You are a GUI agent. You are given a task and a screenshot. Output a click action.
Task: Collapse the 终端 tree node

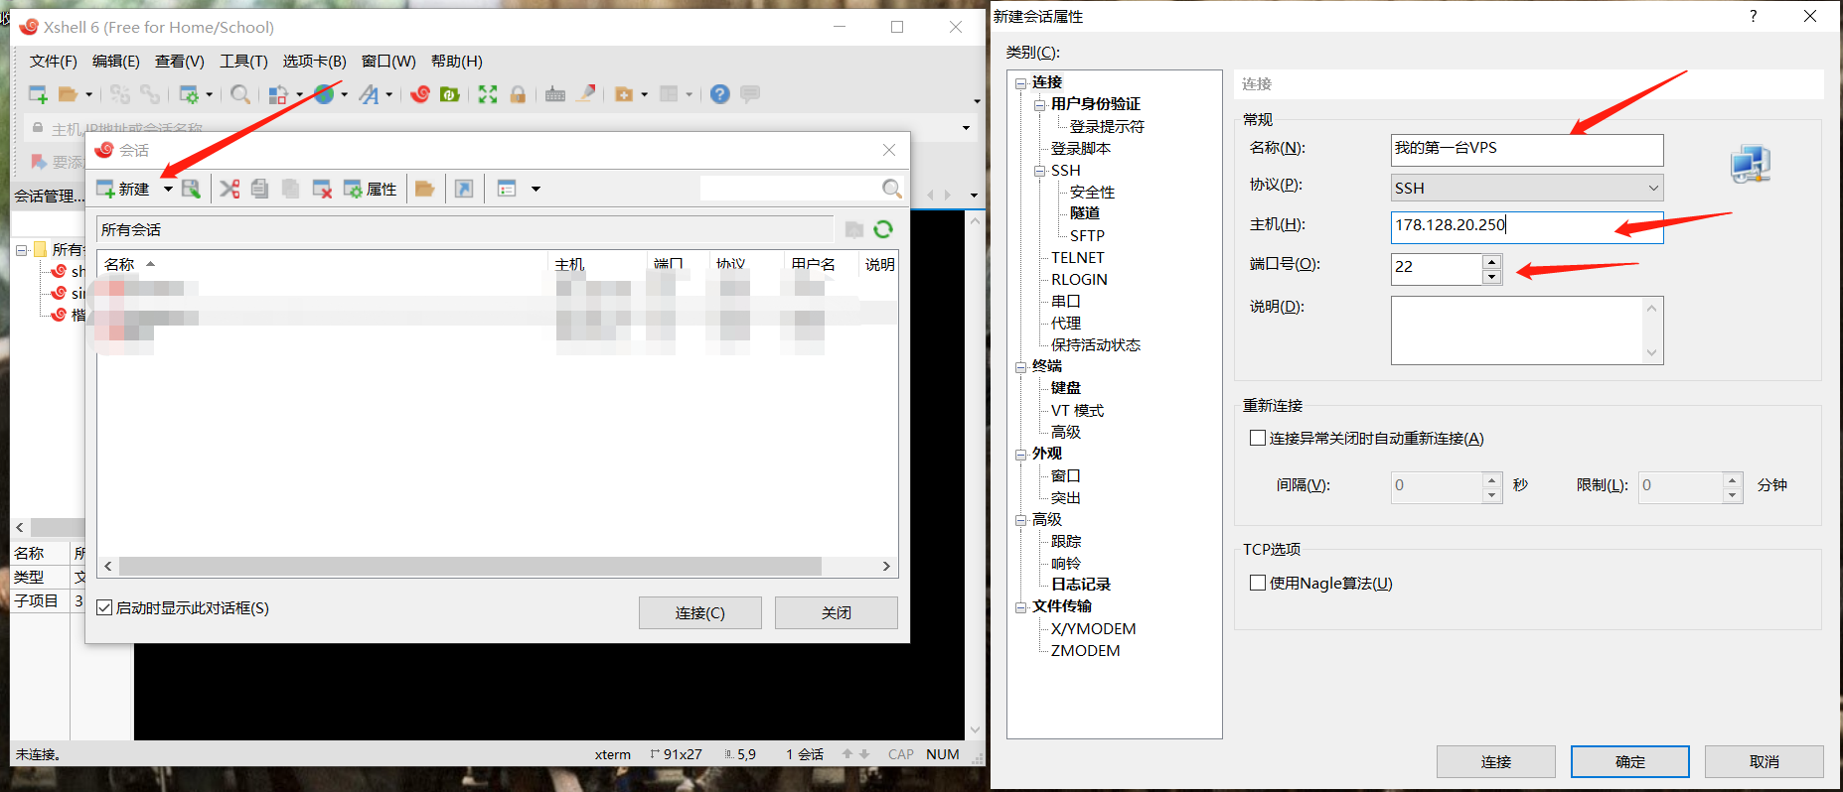[x=1020, y=366]
